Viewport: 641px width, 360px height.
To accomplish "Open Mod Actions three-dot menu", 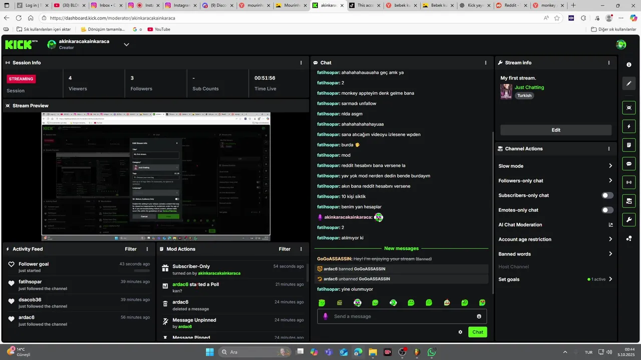I will pos(301,249).
